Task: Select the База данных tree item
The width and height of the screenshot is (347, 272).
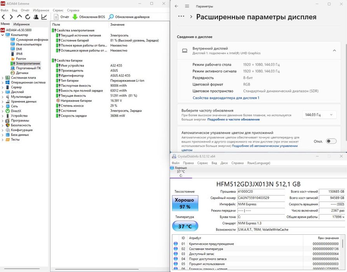Action: click(x=17, y=135)
